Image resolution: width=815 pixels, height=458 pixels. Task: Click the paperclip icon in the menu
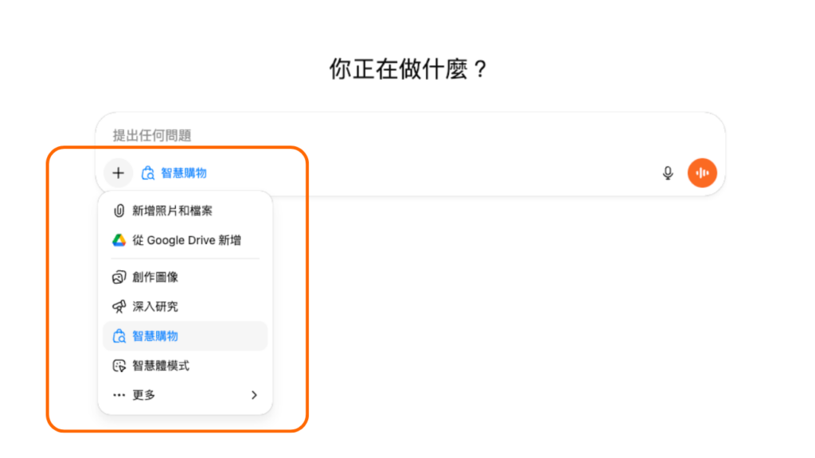click(119, 211)
